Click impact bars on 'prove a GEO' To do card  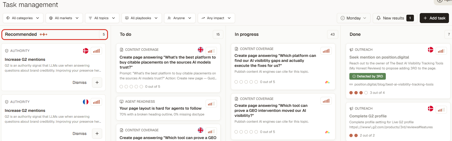tap(211, 132)
